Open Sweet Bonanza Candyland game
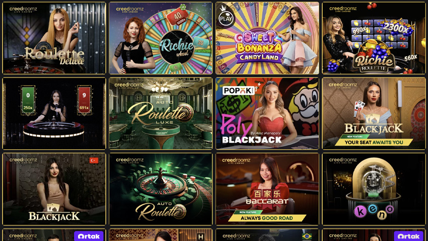Image resolution: width=428 pixels, height=241 pixels. (x=267, y=38)
